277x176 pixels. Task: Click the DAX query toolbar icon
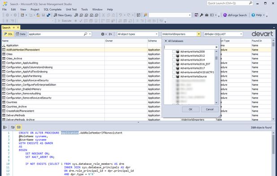click(x=96, y=15)
